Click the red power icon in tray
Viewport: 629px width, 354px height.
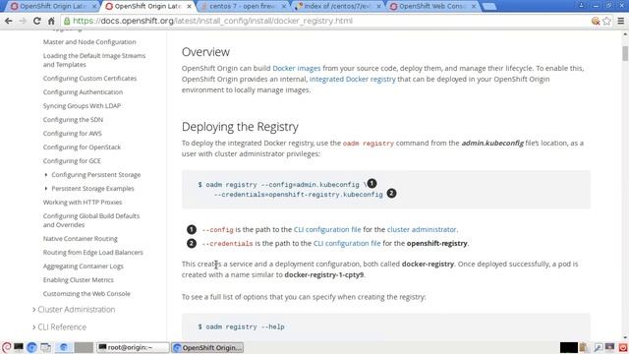tap(623, 347)
